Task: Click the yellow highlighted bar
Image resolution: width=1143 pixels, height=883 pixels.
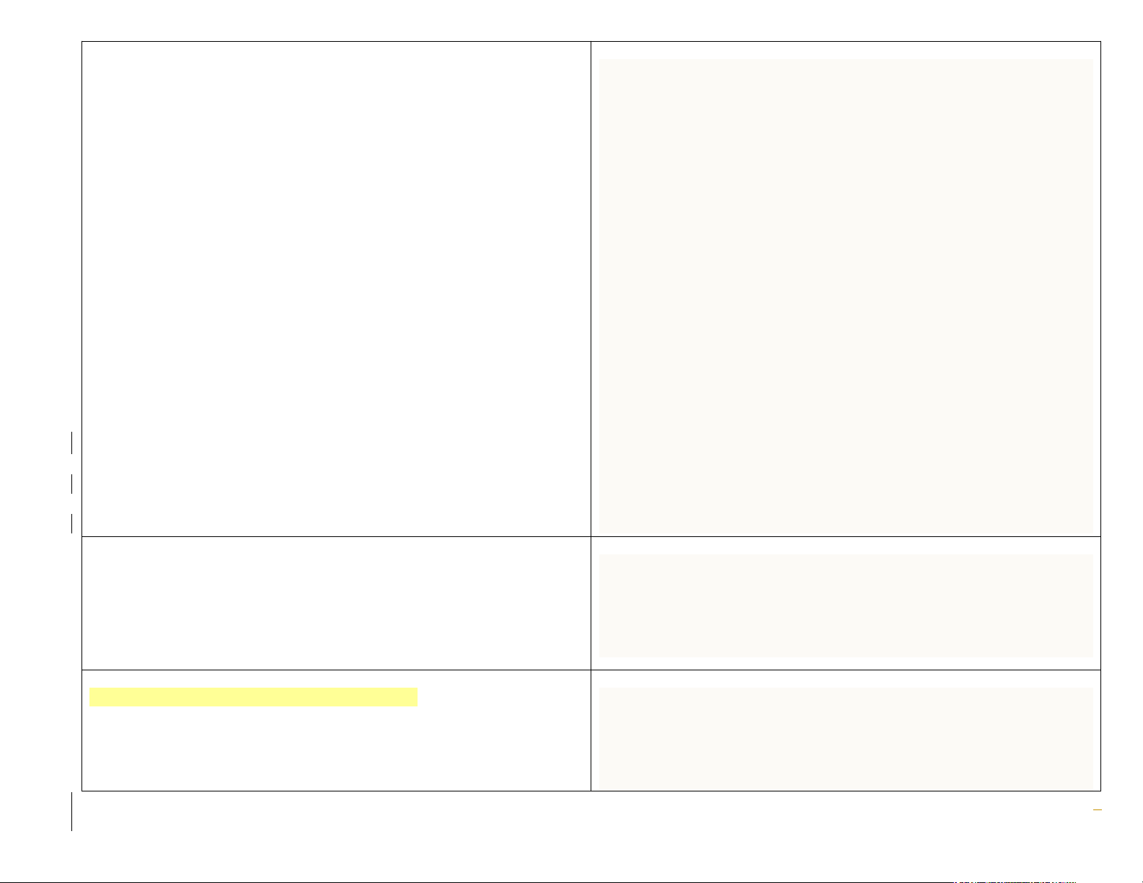Action: (253, 697)
